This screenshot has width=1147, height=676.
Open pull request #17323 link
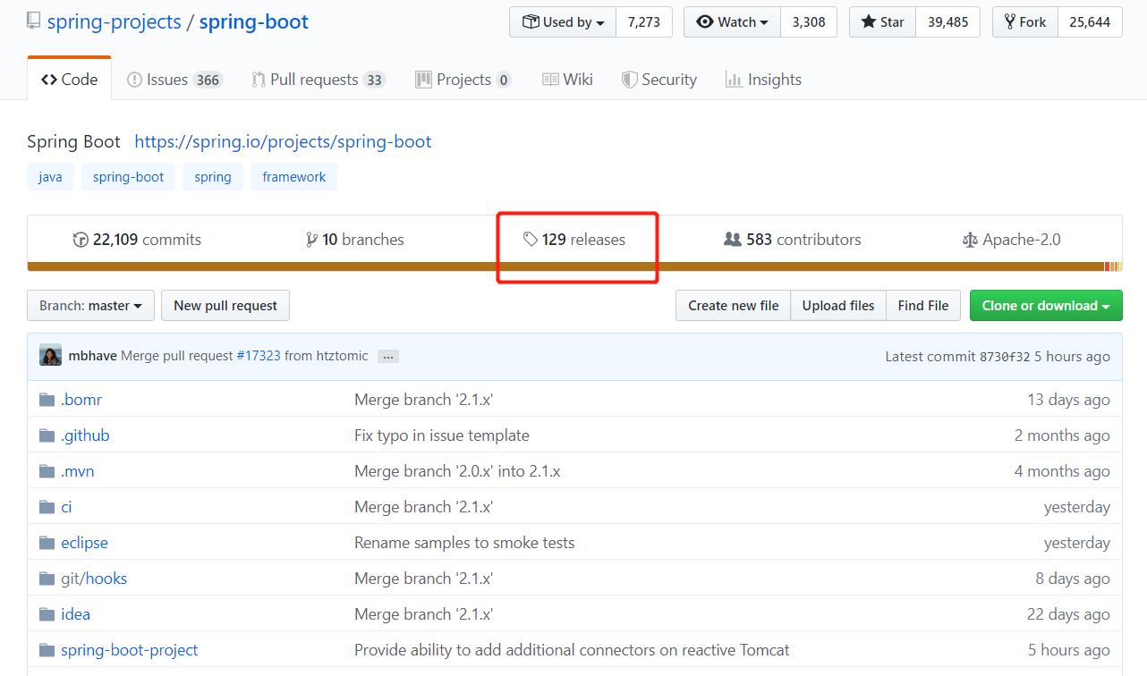(x=259, y=356)
